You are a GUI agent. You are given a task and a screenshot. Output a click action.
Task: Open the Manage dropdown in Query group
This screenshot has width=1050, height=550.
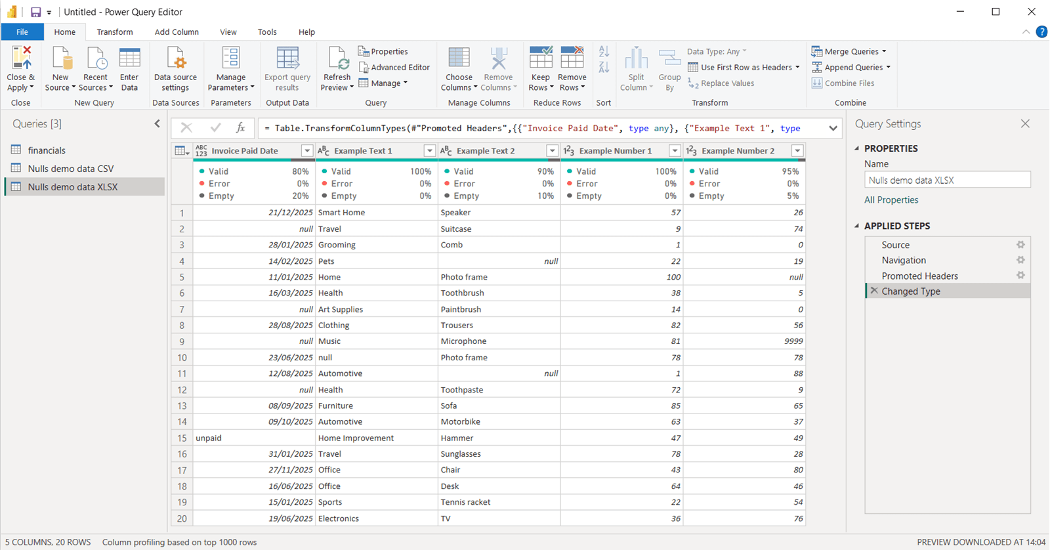click(x=383, y=83)
